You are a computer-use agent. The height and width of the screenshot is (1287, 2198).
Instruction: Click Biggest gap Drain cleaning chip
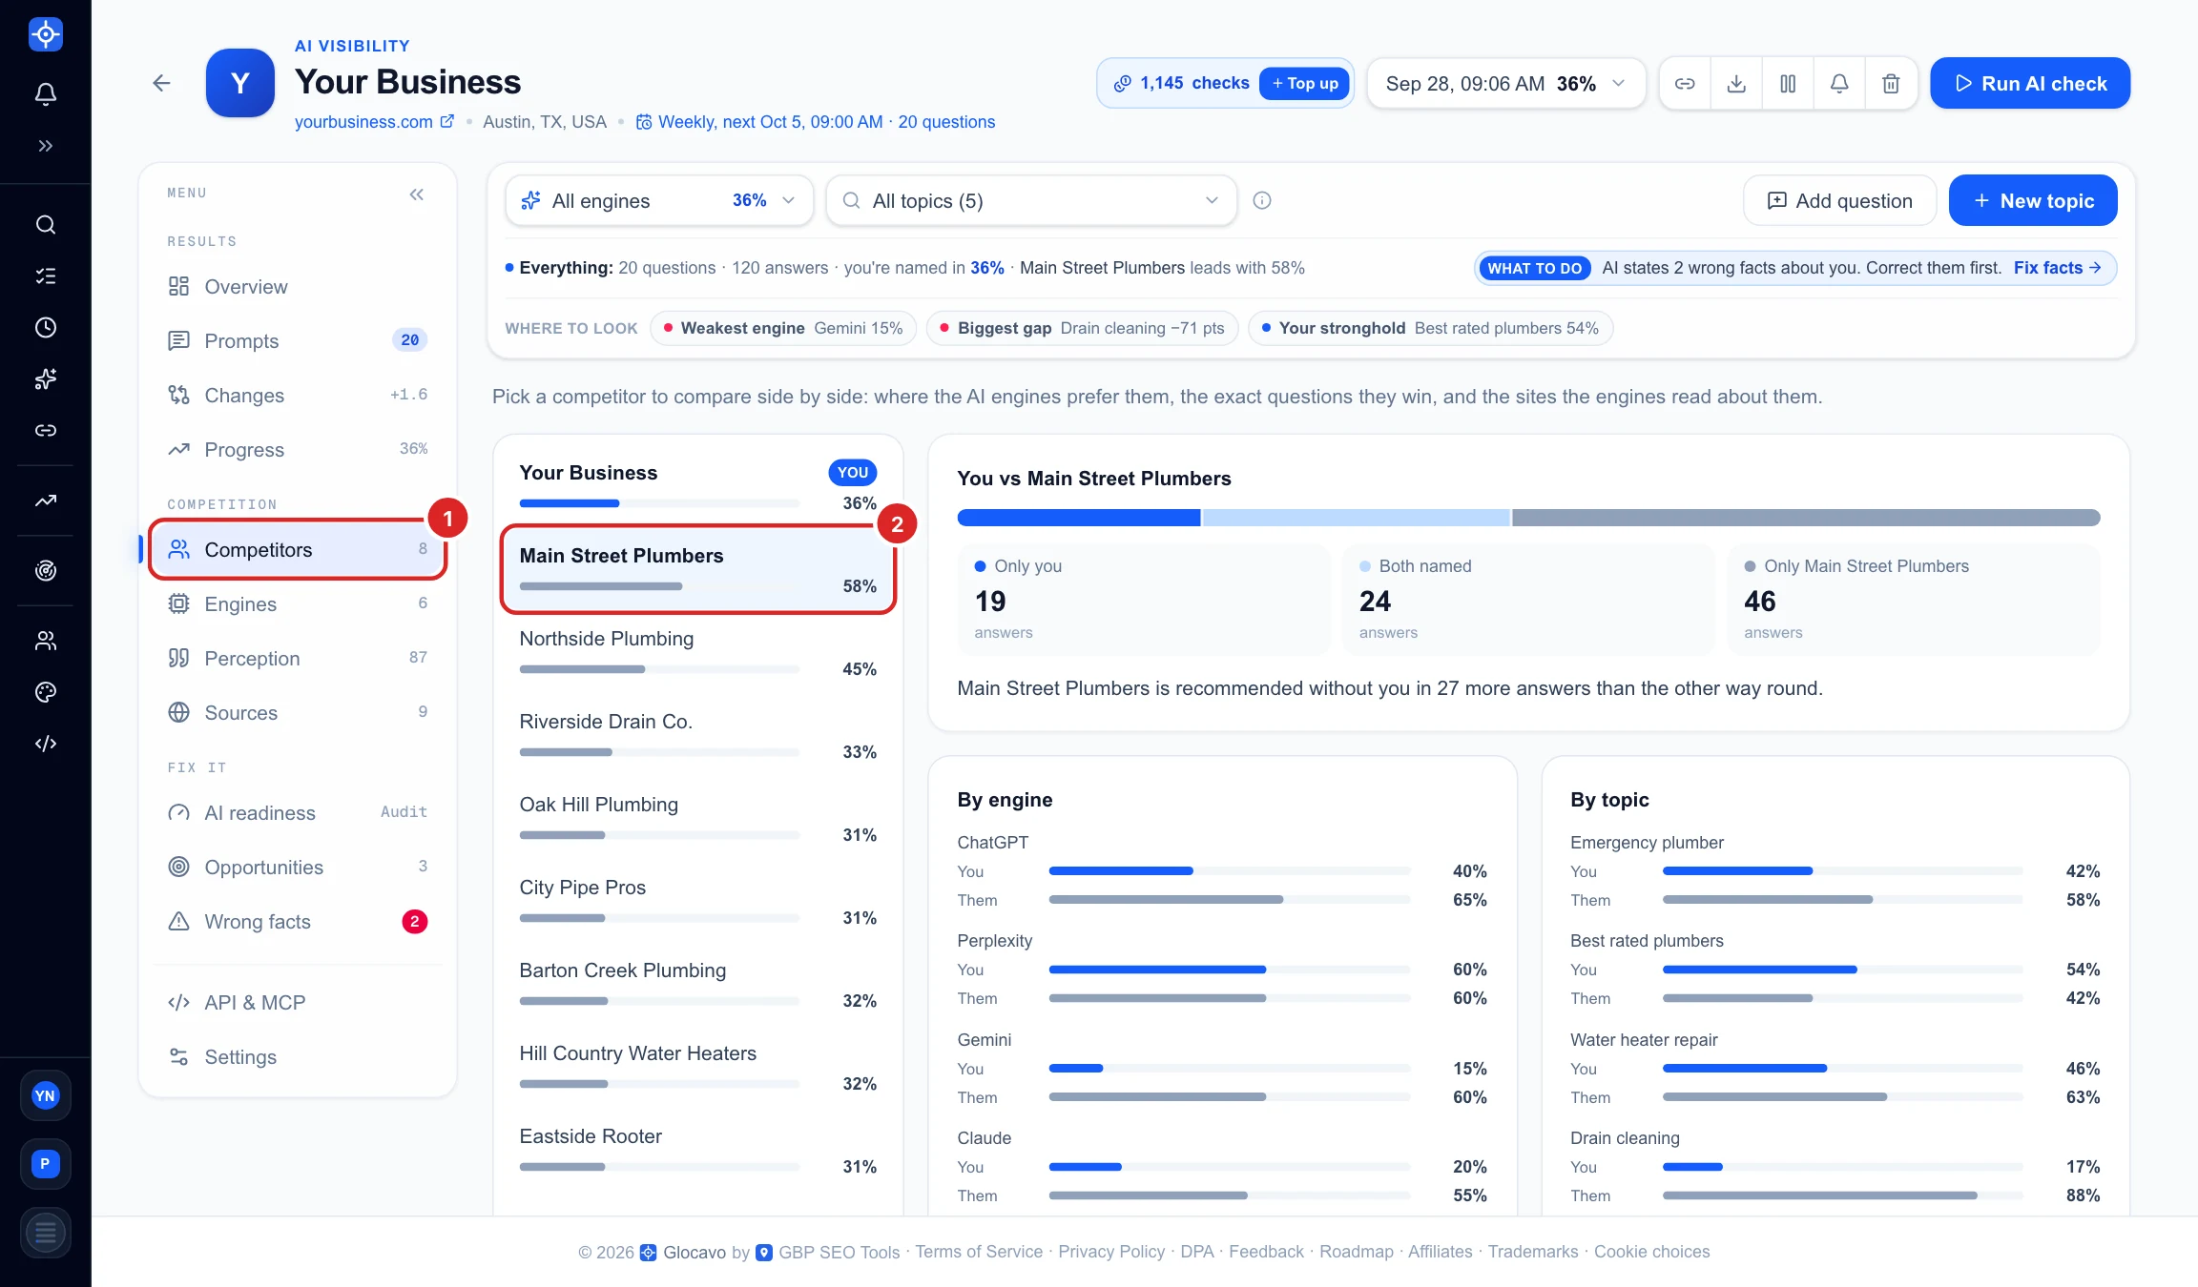1082,328
